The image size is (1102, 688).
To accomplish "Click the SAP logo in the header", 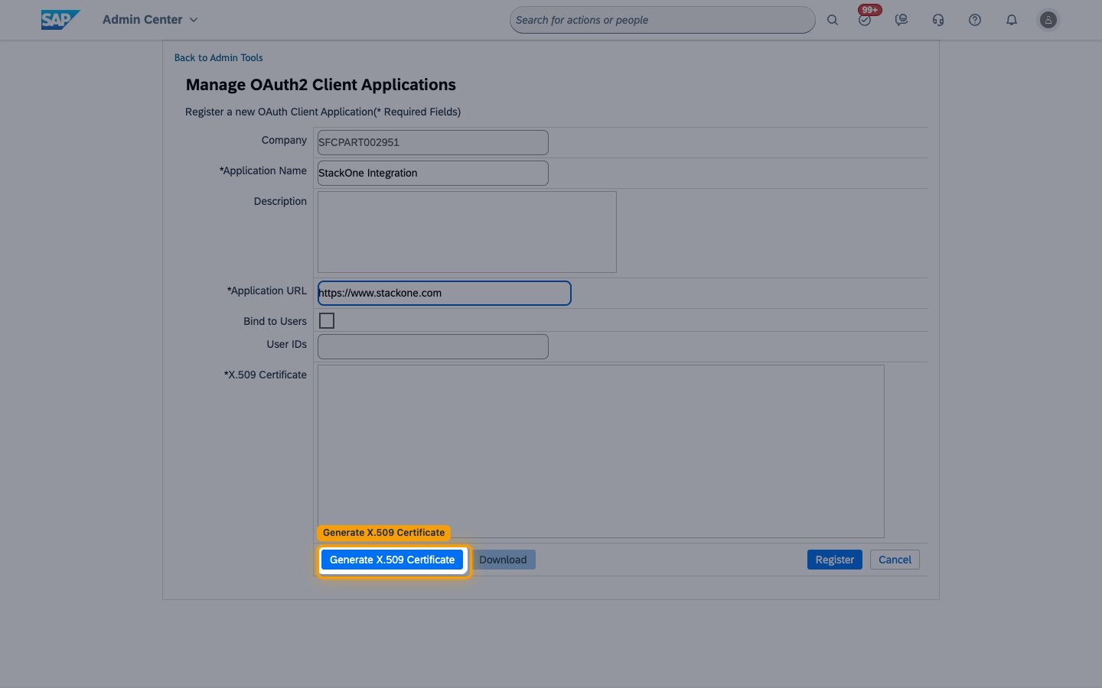I will (x=60, y=20).
